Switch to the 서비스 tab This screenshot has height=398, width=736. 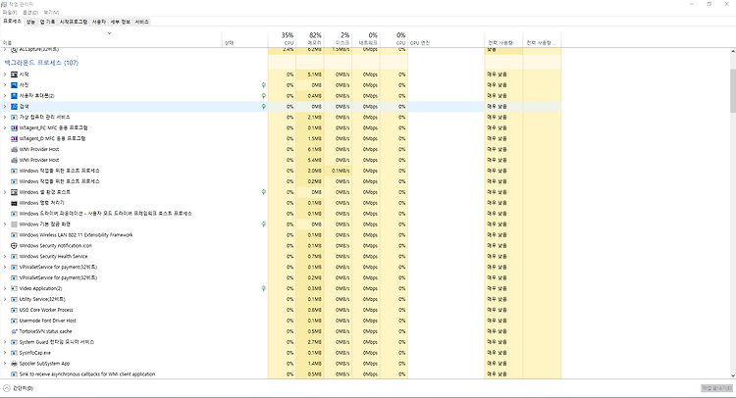coord(141,22)
